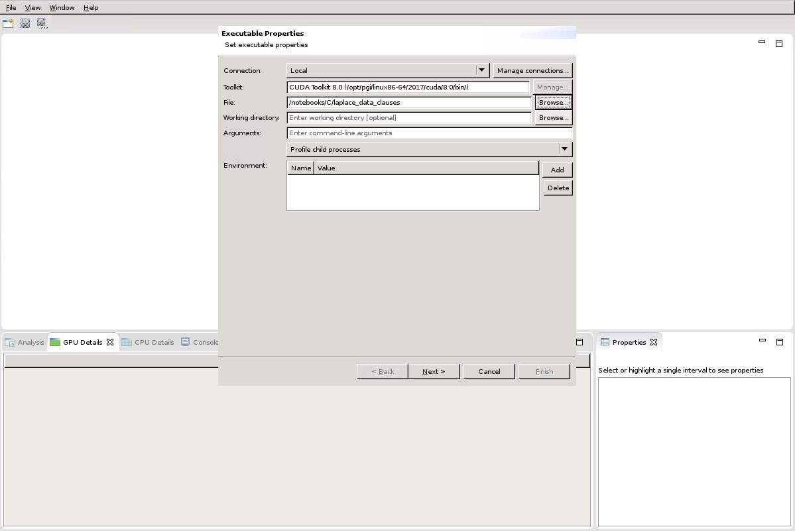Click the Working directory input field

coord(409,117)
